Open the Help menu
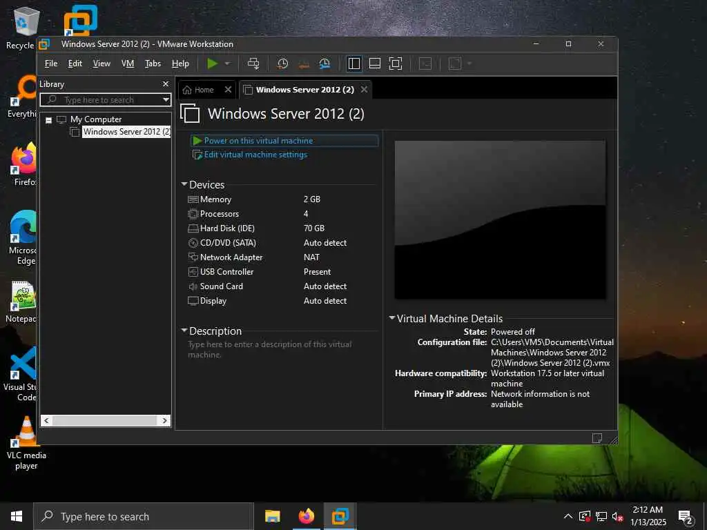 point(180,63)
